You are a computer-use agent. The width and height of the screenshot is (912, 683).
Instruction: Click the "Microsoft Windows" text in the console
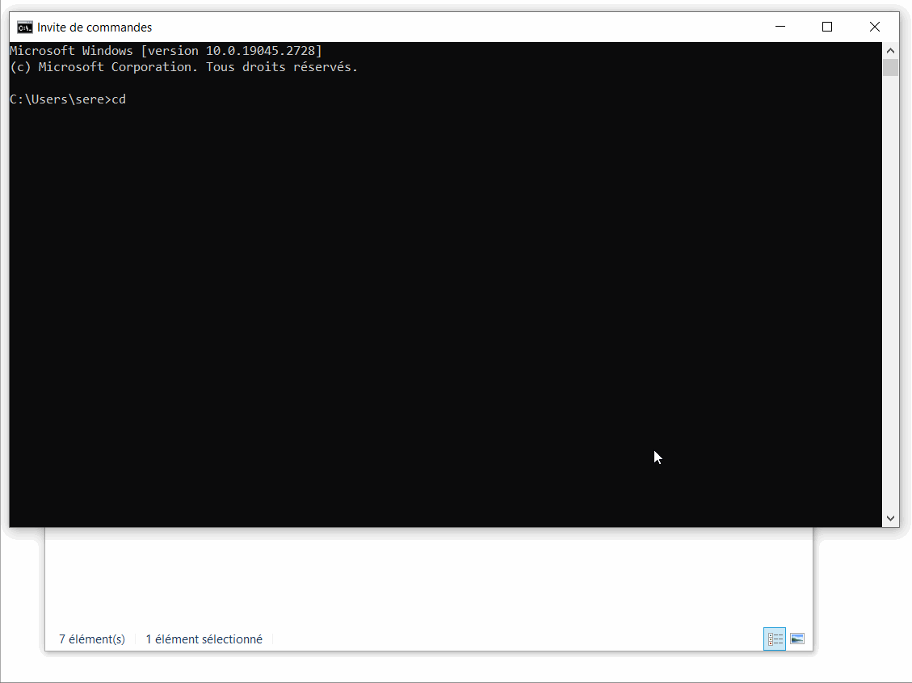point(71,51)
